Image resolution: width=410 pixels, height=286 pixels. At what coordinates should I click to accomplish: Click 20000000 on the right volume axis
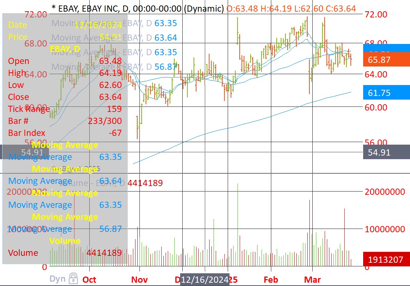point(385,192)
